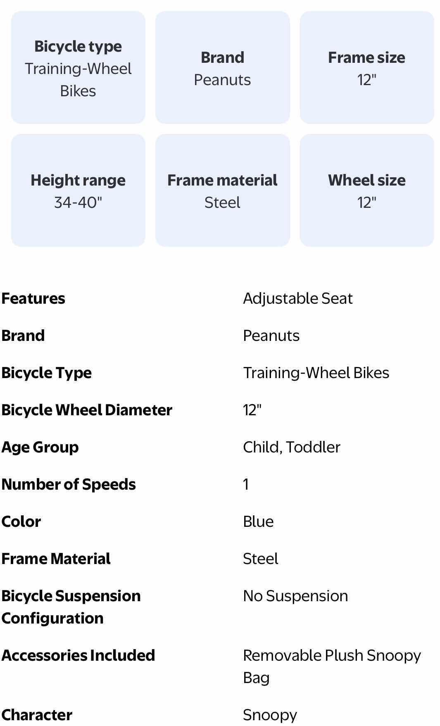Select the Blue color value
The height and width of the screenshot is (726, 440).
[x=258, y=521]
